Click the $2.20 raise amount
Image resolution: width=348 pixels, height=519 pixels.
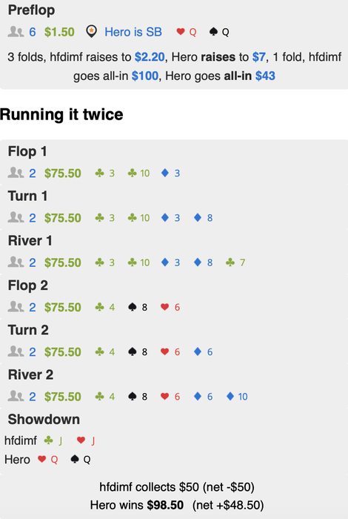150,57
